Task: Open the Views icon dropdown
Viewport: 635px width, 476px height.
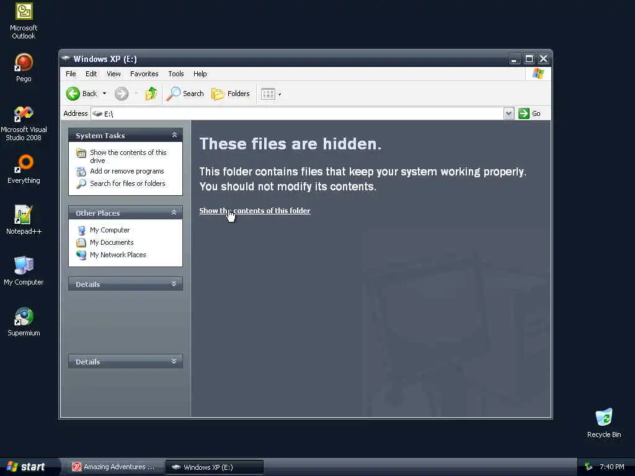Action: (x=271, y=94)
